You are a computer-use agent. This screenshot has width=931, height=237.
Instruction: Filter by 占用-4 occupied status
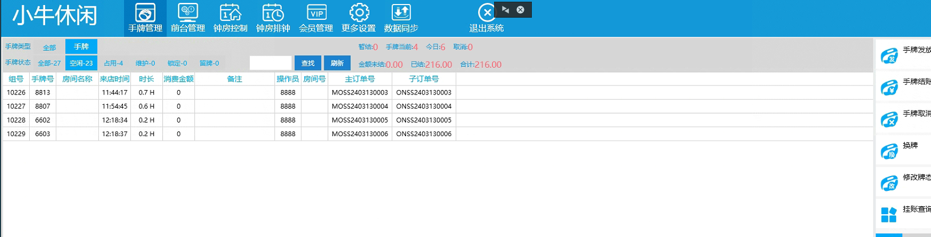(113, 63)
